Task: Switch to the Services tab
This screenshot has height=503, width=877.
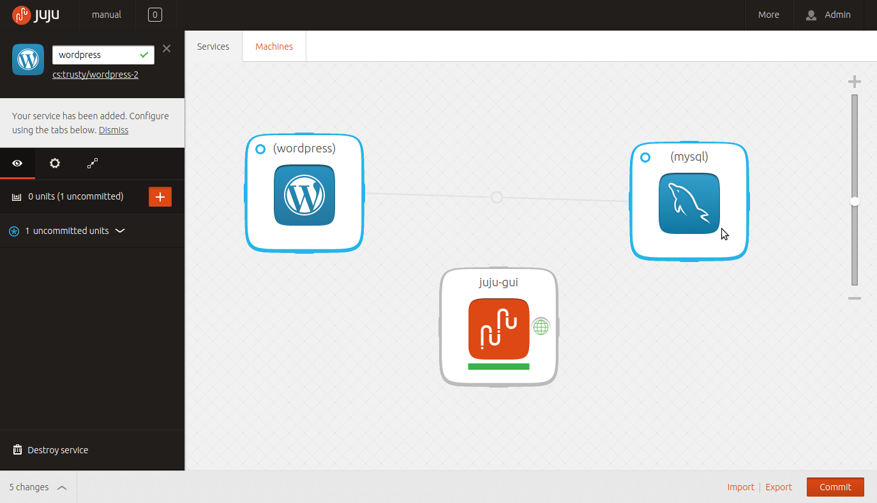Action: pos(213,47)
